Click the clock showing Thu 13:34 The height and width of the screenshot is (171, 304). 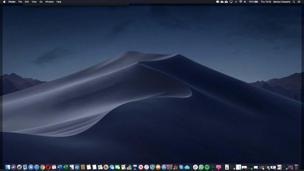(x=266, y=2)
